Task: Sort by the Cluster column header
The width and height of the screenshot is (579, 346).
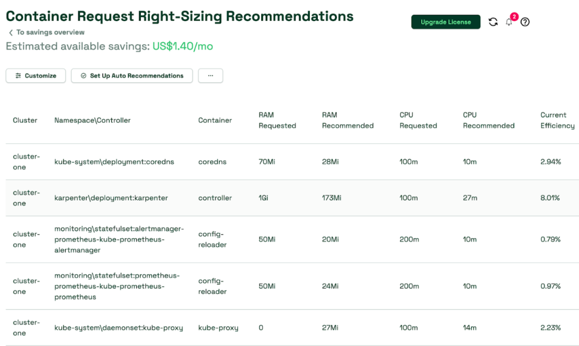Action: [x=25, y=120]
